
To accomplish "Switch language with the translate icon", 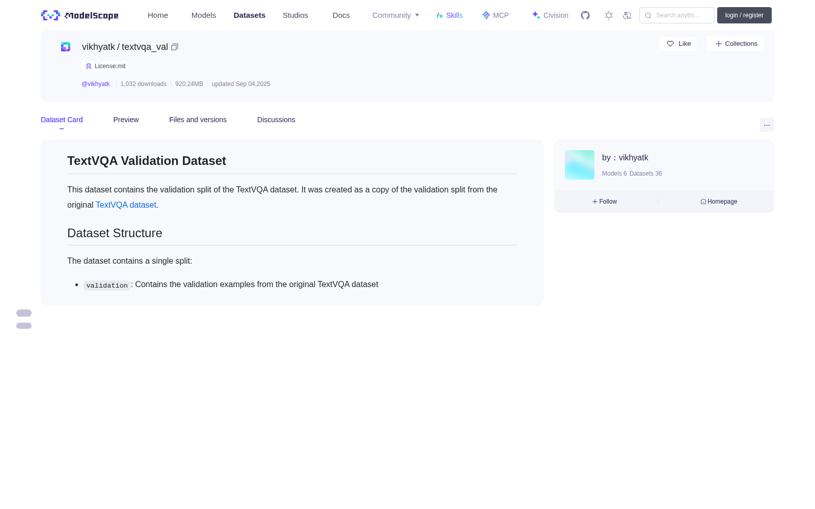I will pos(628,15).
